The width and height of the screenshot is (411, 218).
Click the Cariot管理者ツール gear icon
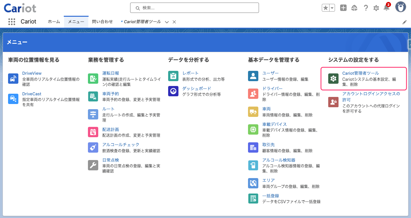[333, 79]
